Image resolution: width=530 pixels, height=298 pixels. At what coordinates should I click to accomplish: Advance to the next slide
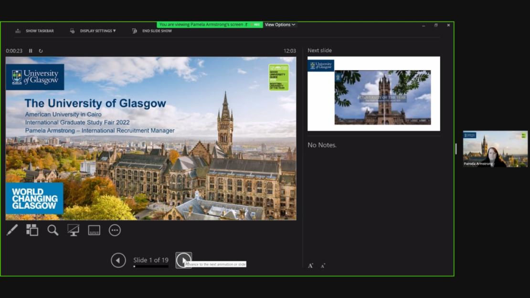click(x=183, y=260)
